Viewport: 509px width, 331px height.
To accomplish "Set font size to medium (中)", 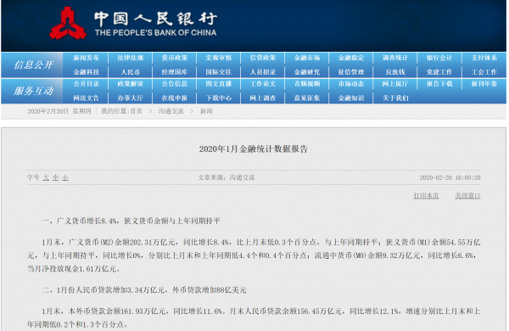I will (56, 177).
